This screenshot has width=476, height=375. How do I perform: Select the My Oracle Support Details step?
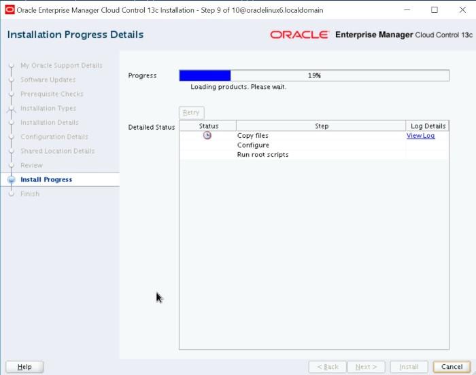pyautogui.click(x=61, y=65)
